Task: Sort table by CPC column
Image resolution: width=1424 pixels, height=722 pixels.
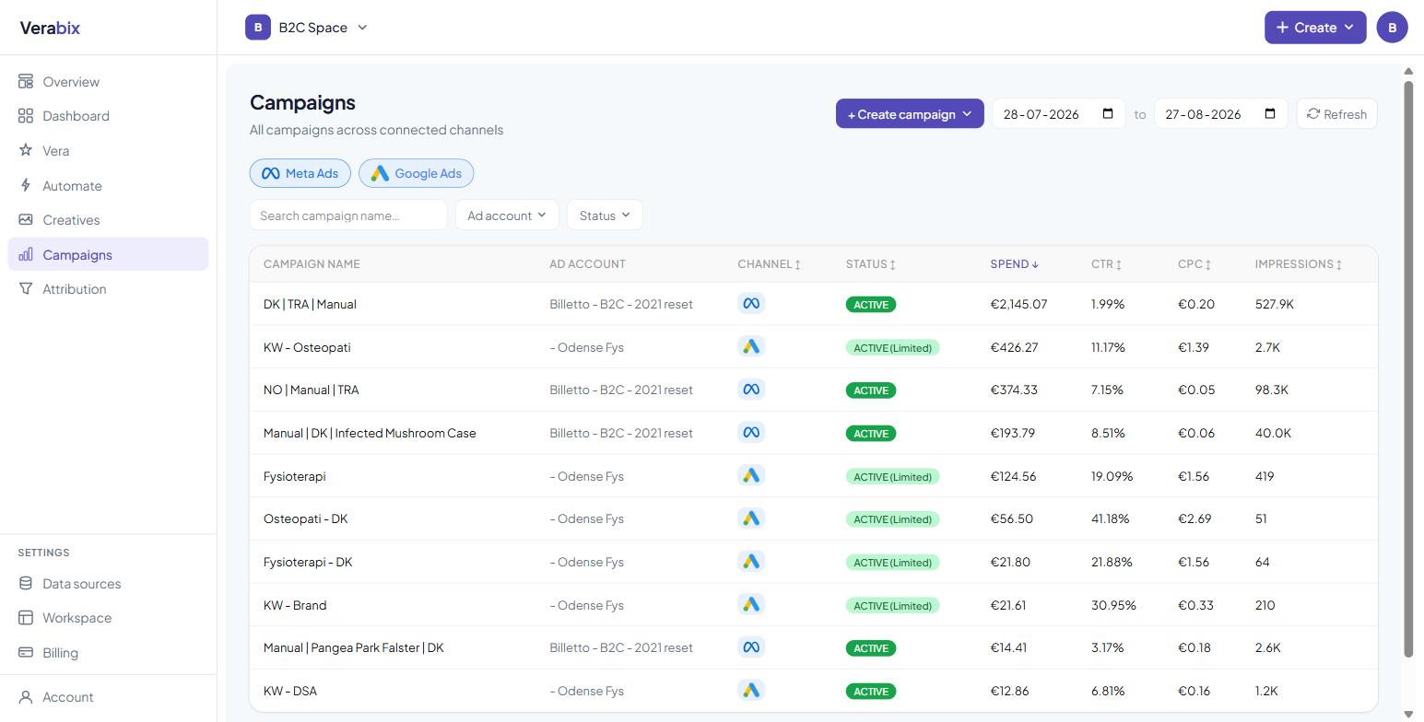Action: (1195, 263)
